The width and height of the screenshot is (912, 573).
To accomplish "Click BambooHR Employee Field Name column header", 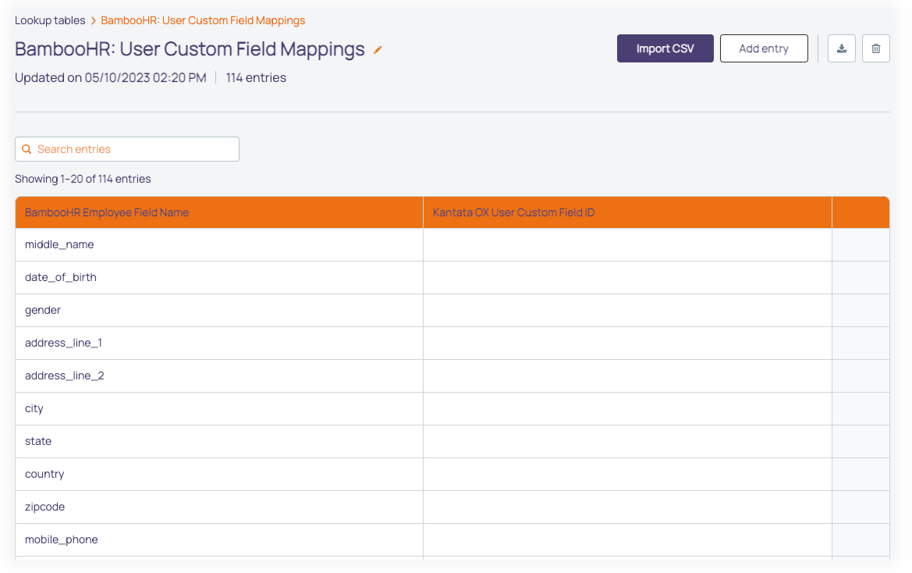I will (219, 212).
